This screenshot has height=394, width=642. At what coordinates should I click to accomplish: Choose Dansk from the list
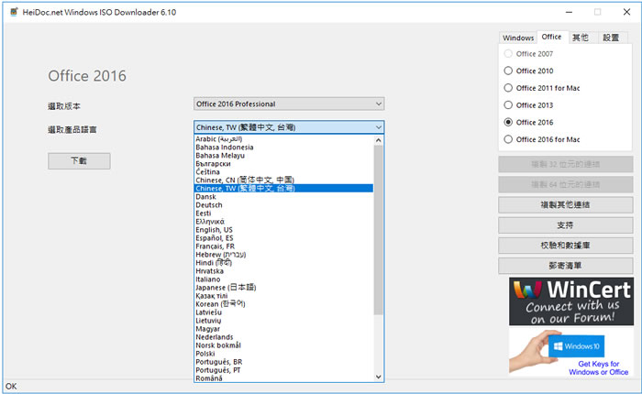click(283, 197)
